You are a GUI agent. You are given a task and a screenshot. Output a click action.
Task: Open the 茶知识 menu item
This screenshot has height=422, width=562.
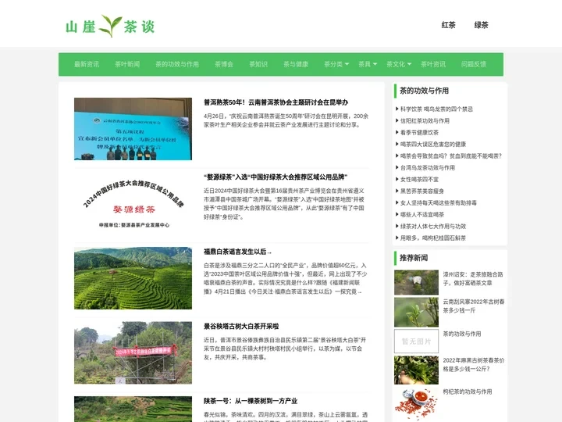258,64
